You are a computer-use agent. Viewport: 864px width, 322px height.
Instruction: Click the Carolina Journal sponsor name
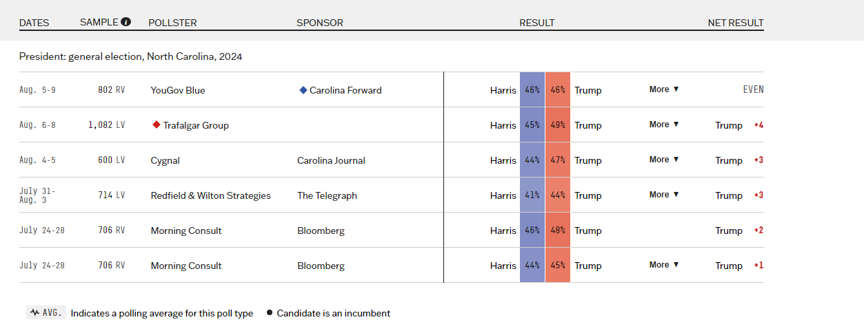pyautogui.click(x=331, y=160)
